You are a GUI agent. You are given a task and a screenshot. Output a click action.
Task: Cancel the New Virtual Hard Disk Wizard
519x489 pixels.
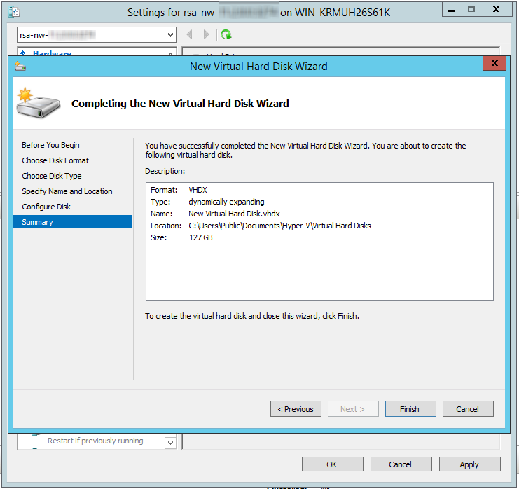[x=468, y=409]
